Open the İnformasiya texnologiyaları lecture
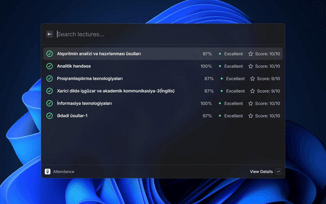 (x=84, y=104)
